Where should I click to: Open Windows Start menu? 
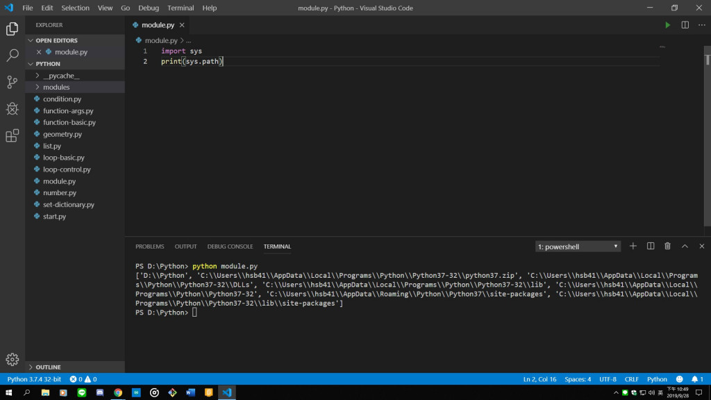pyautogui.click(x=8, y=393)
